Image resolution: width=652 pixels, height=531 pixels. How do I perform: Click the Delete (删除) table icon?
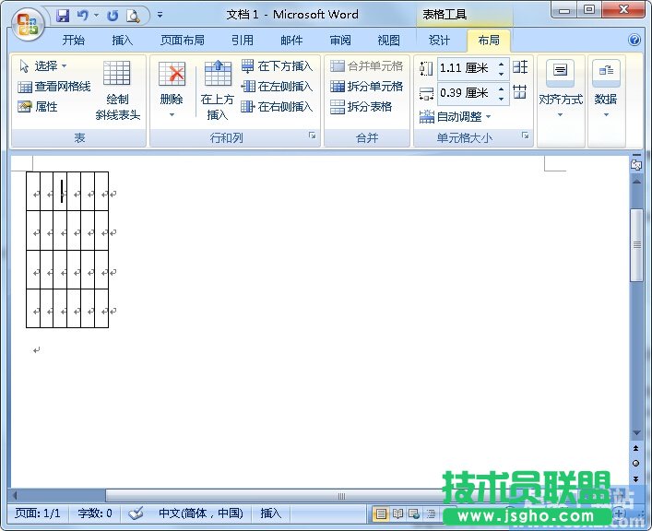tap(172, 81)
